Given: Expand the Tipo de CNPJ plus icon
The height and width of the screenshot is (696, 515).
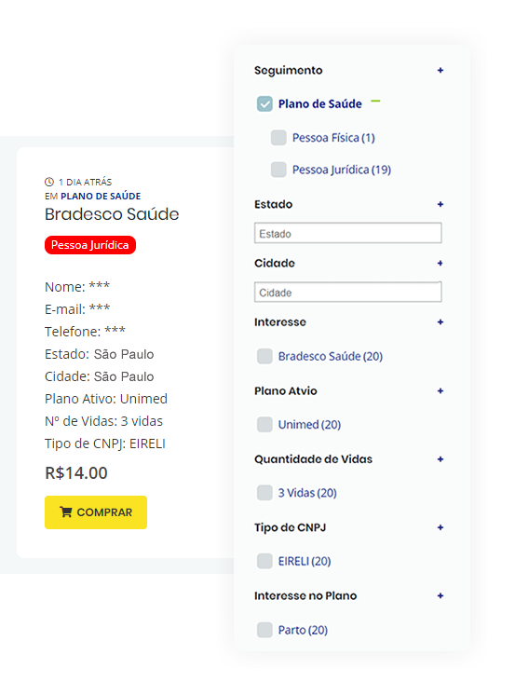Looking at the screenshot, I should pyautogui.click(x=440, y=527).
